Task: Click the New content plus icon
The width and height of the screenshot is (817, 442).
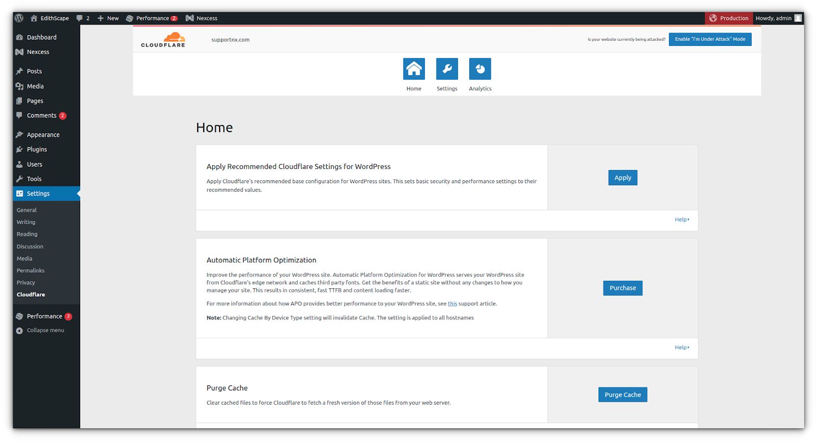Action: pos(101,18)
